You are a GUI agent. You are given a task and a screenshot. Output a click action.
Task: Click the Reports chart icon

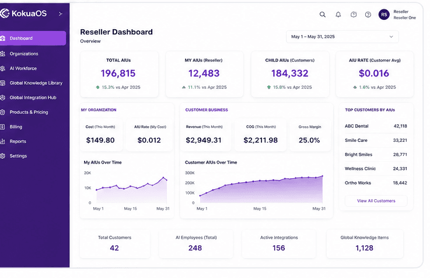coord(3,141)
